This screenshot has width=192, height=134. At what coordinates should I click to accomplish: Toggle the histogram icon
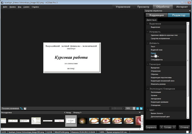[x=25, y=108]
